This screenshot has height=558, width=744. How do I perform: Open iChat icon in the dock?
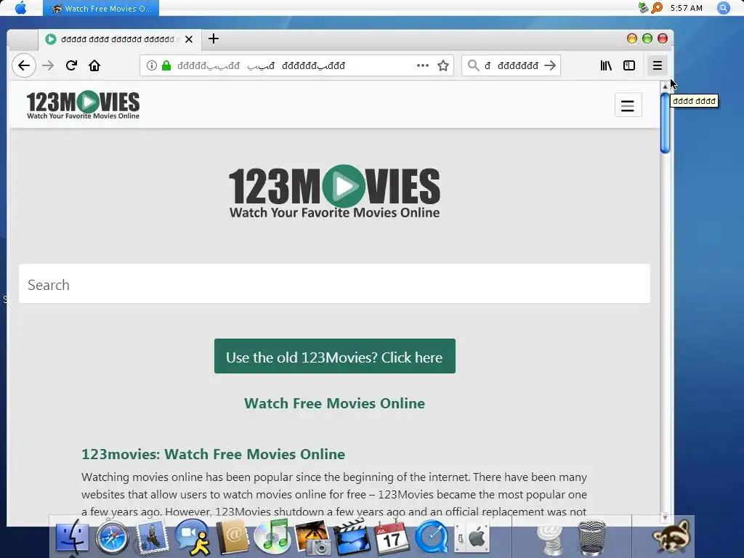coord(192,537)
